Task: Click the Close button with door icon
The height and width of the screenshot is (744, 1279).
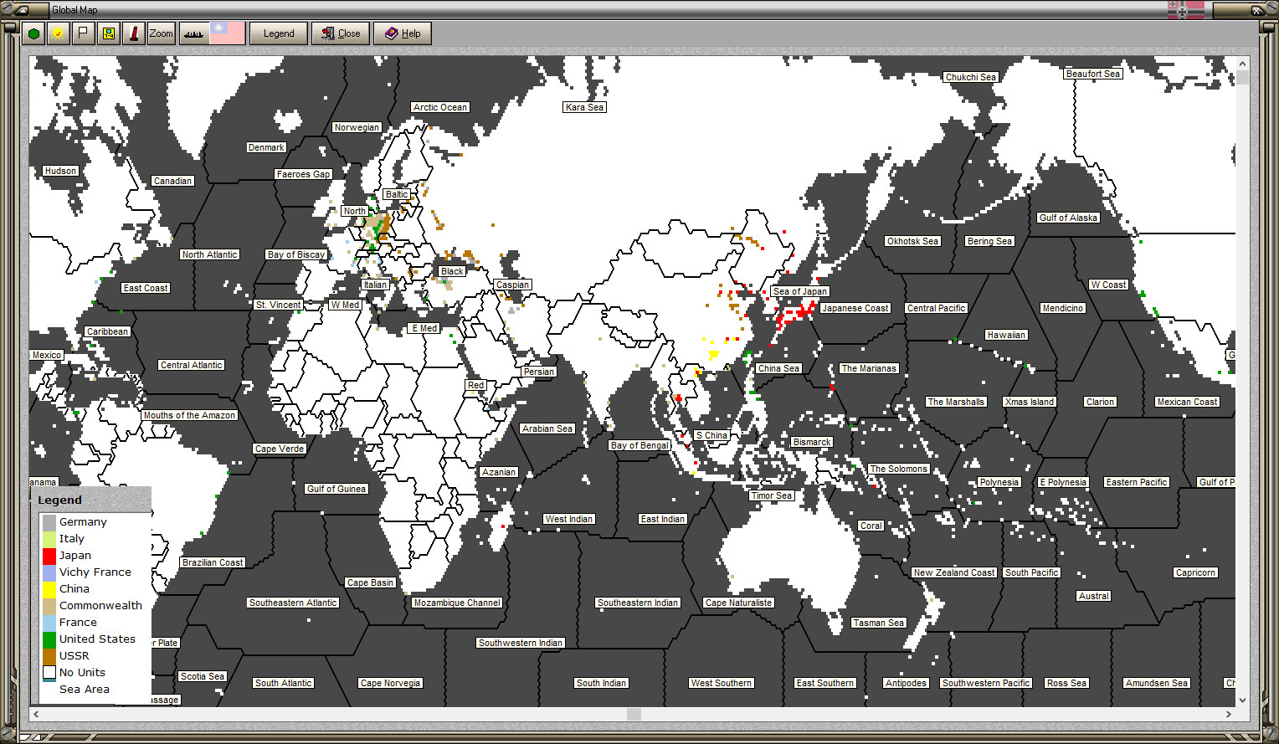Action: click(x=341, y=33)
